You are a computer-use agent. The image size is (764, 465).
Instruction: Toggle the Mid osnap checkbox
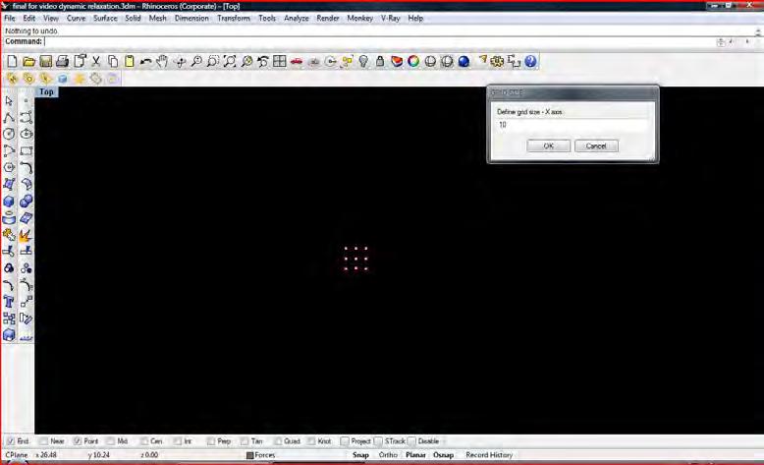[111, 441]
